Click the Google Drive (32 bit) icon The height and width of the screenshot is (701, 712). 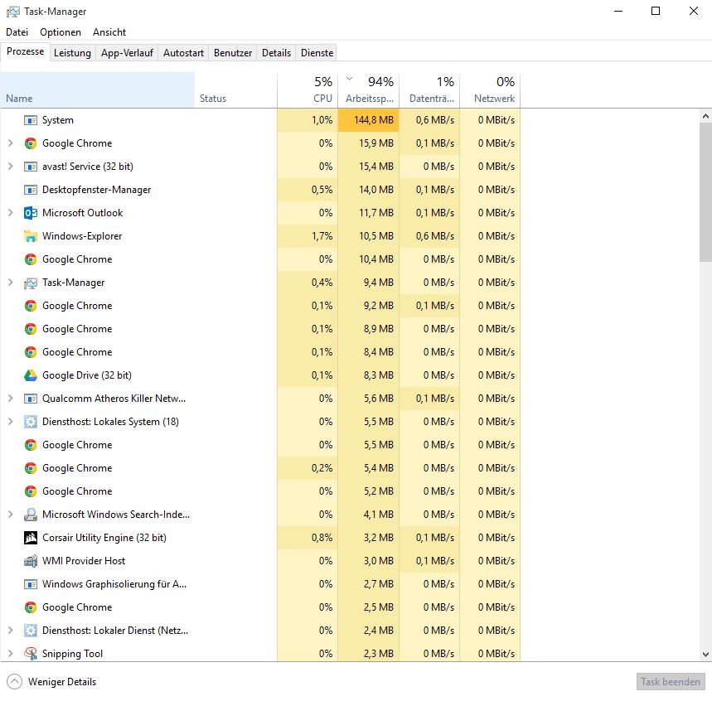coord(31,375)
